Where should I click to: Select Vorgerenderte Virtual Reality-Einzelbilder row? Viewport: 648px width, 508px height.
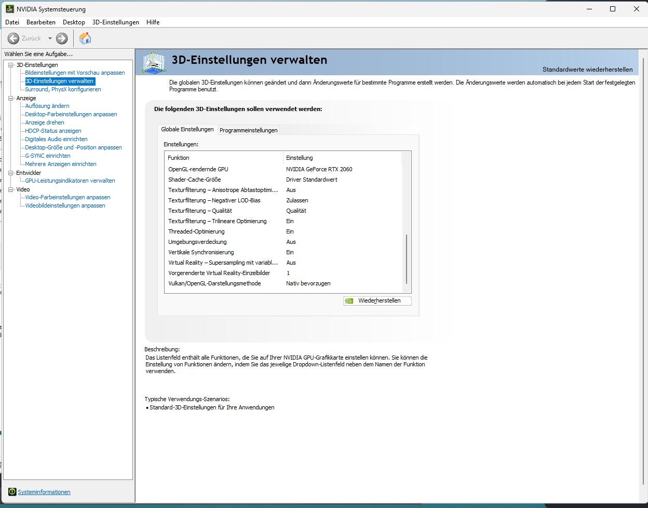tap(283, 273)
